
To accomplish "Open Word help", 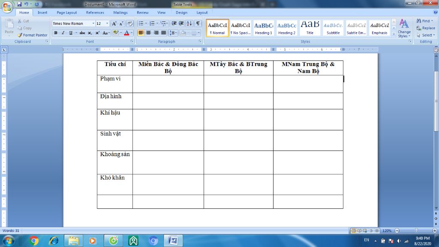I will point(436,12).
